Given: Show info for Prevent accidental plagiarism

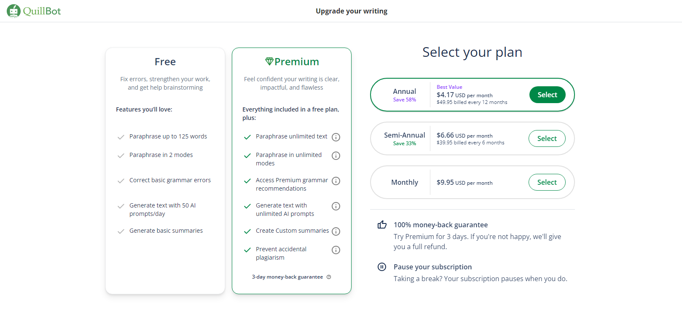Looking at the screenshot, I should click(336, 250).
